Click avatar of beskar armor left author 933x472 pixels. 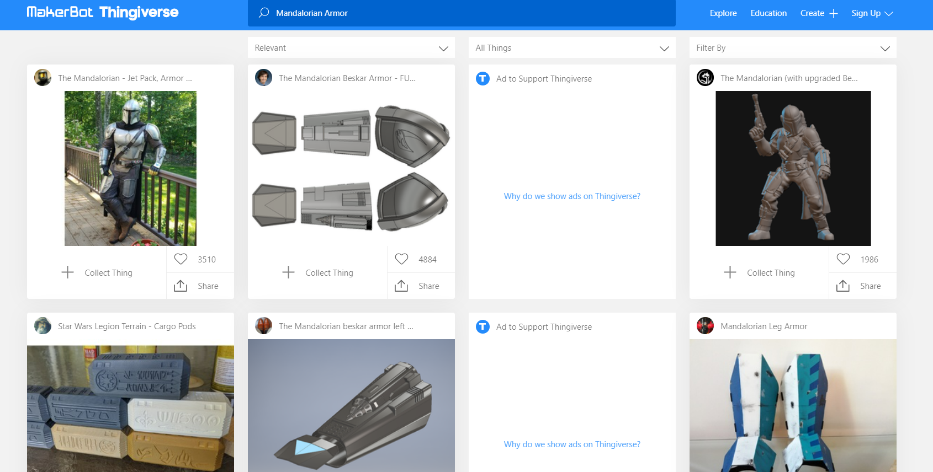(x=263, y=326)
